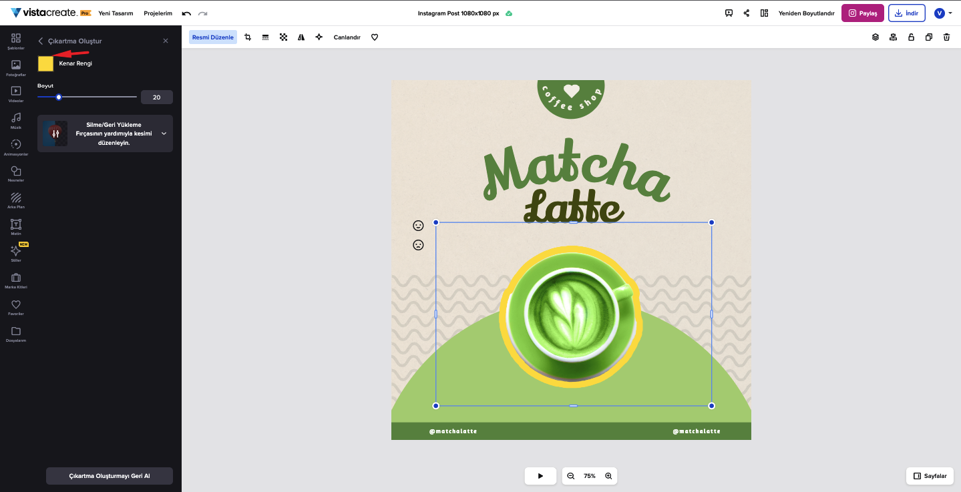
Task: Click the smiley face feedback icon
Action: [x=418, y=226]
